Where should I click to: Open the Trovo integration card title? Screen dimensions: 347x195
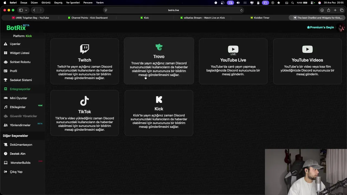[x=159, y=57]
